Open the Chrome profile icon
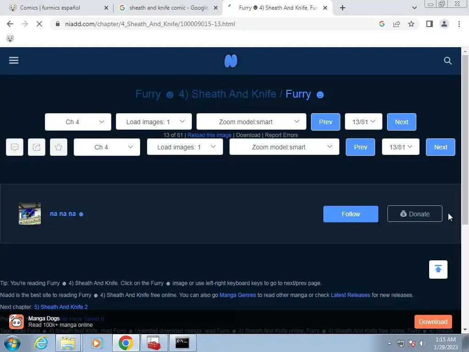The width and height of the screenshot is (469, 352). tap(444, 24)
